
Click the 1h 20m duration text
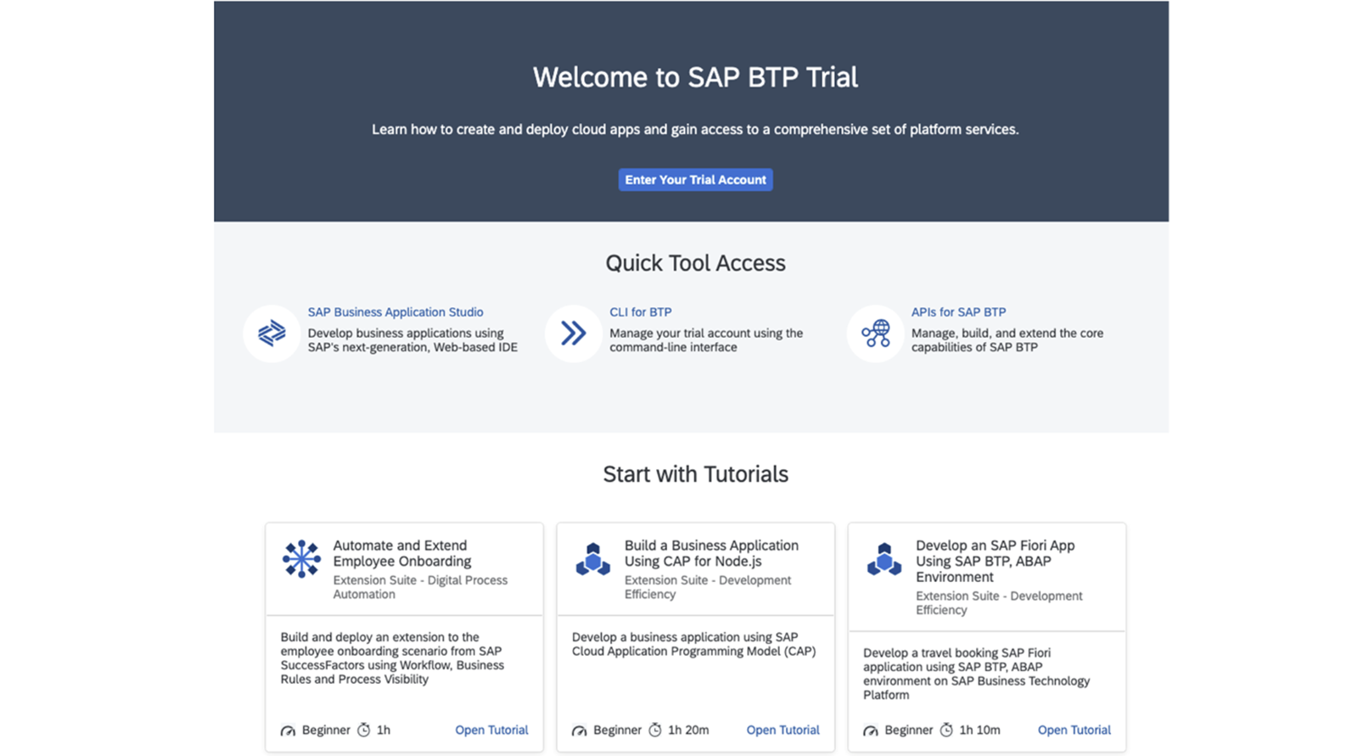688,730
